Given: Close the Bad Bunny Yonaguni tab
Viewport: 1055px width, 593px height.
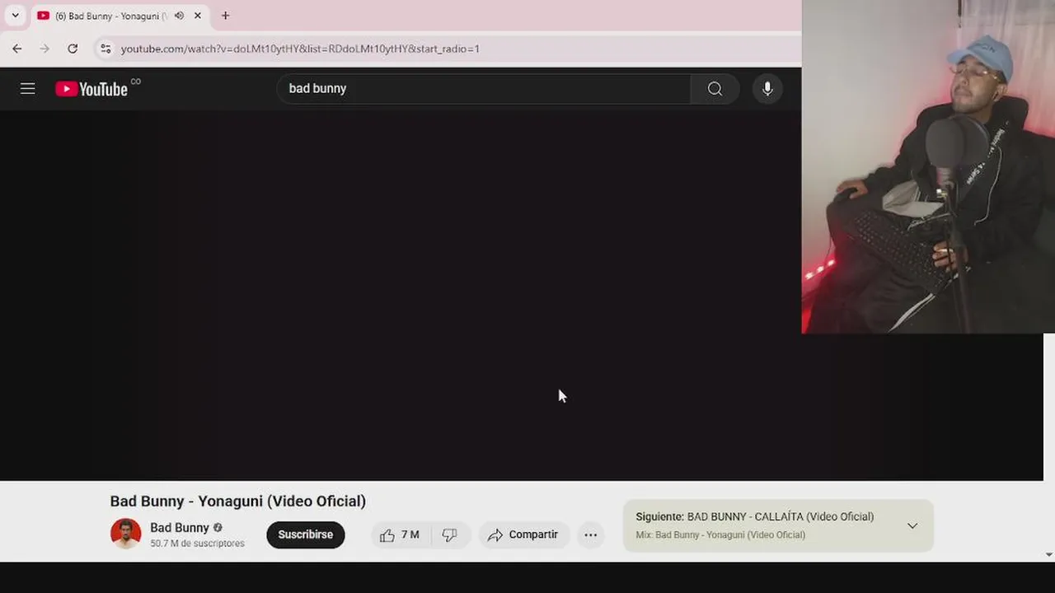Looking at the screenshot, I should 198,16.
